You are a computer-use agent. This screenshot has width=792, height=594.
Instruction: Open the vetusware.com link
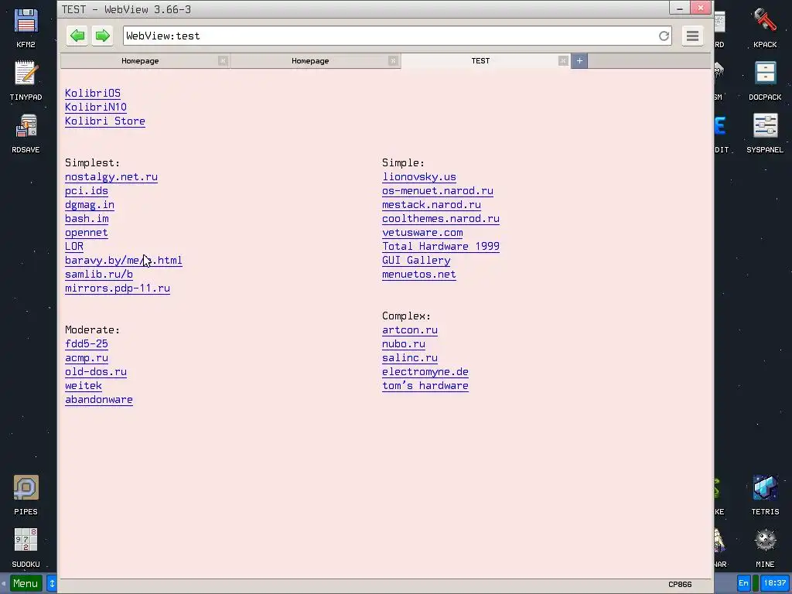[422, 233]
